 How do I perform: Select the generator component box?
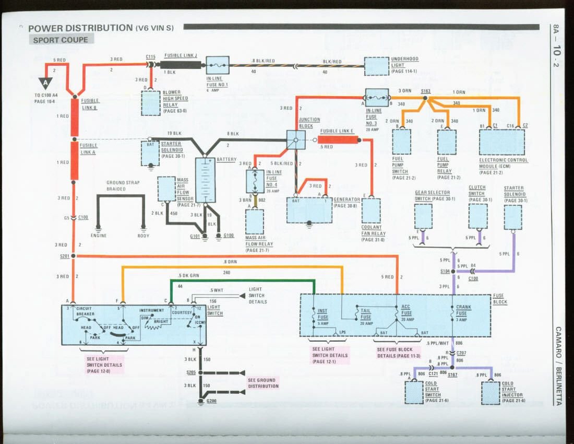[x=309, y=210]
